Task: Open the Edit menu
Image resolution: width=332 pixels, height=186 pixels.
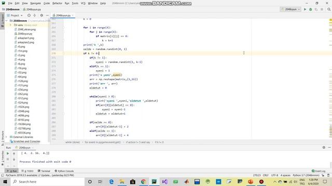Action: click(17, 4)
